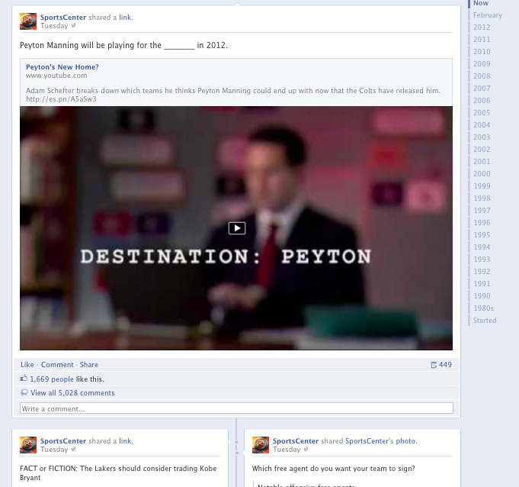Click comment bubble icon beside View all comments
This screenshot has width=519, height=487.
click(x=24, y=392)
